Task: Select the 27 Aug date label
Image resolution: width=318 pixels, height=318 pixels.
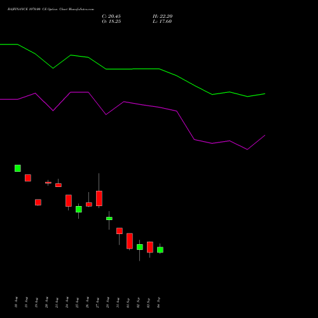Action: point(97,302)
